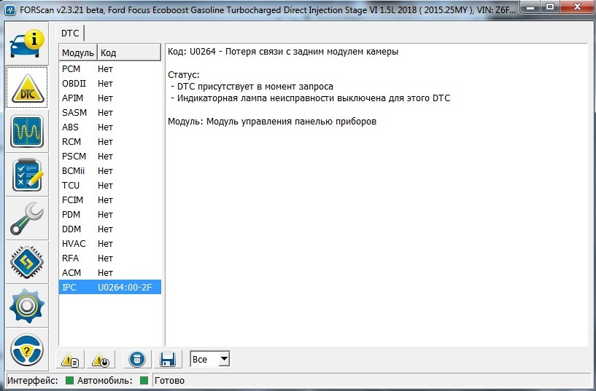Image resolution: width=596 pixels, height=391 pixels.
Task: Switch to the DTC tab
Action: coord(70,33)
